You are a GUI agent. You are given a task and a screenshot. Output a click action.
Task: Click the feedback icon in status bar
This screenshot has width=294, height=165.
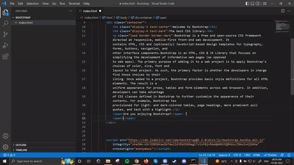click(x=282, y=155)
